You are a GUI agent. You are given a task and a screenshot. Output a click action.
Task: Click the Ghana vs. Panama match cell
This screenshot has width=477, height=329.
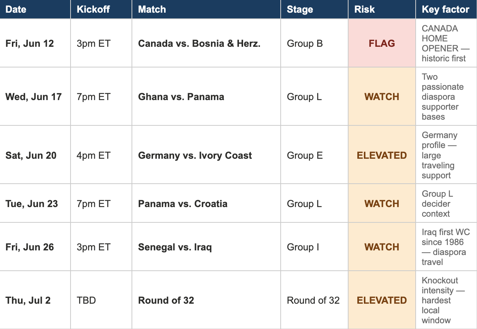pos(206,97)
